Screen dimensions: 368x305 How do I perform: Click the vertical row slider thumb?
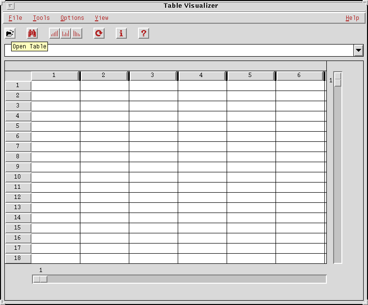[x=337, y=79]
